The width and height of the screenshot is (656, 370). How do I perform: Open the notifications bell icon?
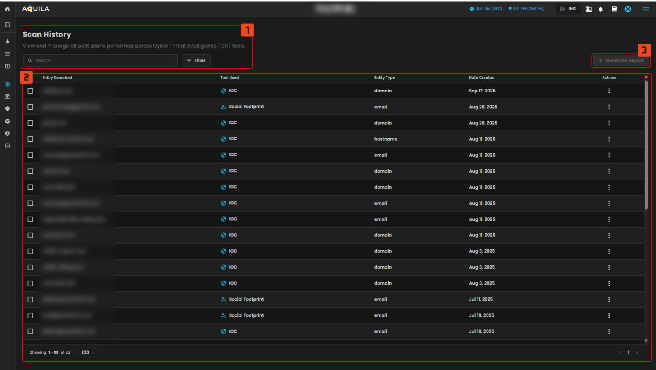(x=601, y=9)
